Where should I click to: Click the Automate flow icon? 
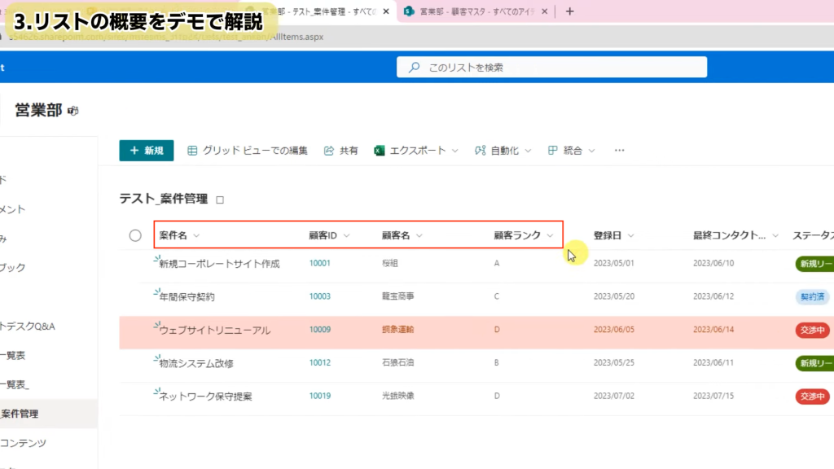(481, 151)
